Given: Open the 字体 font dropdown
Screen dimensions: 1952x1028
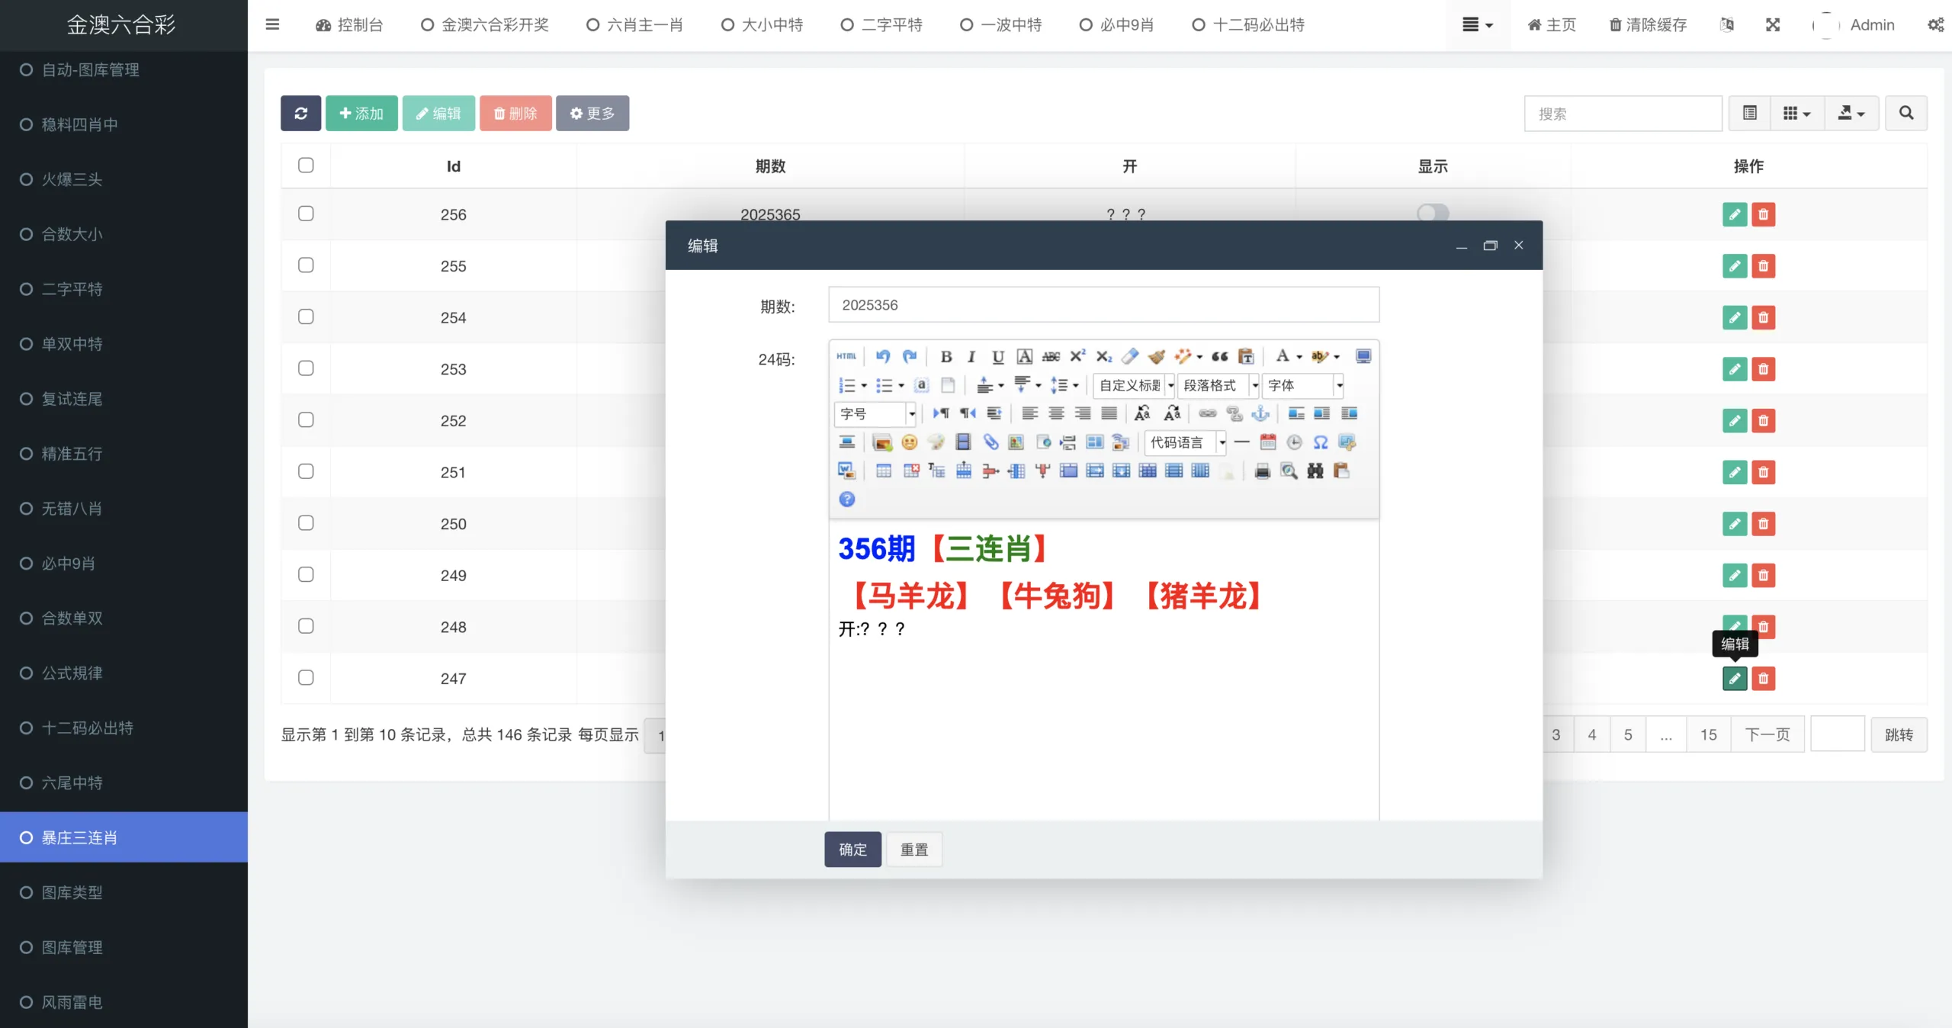Looking at the screenshot, I should [1303, 385].
